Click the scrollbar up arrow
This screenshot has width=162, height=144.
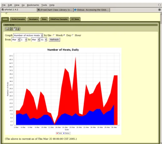(161, 13)
